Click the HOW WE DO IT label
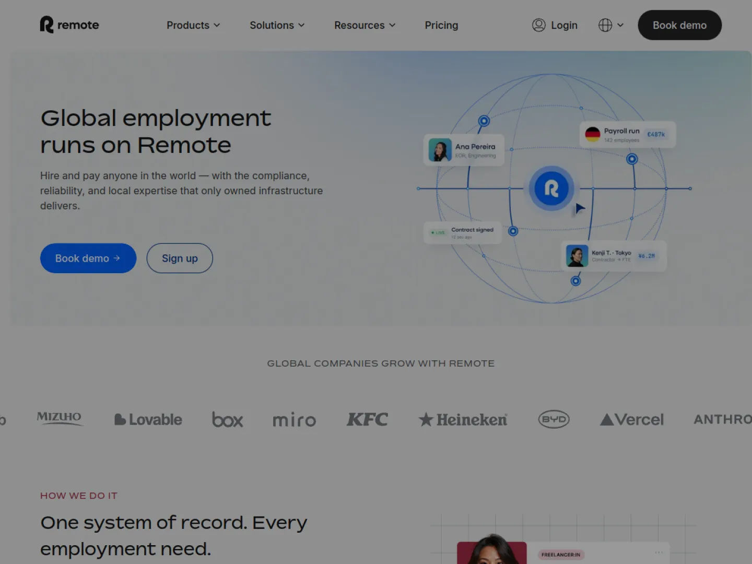The image size is (752, 564). [79, 496]
